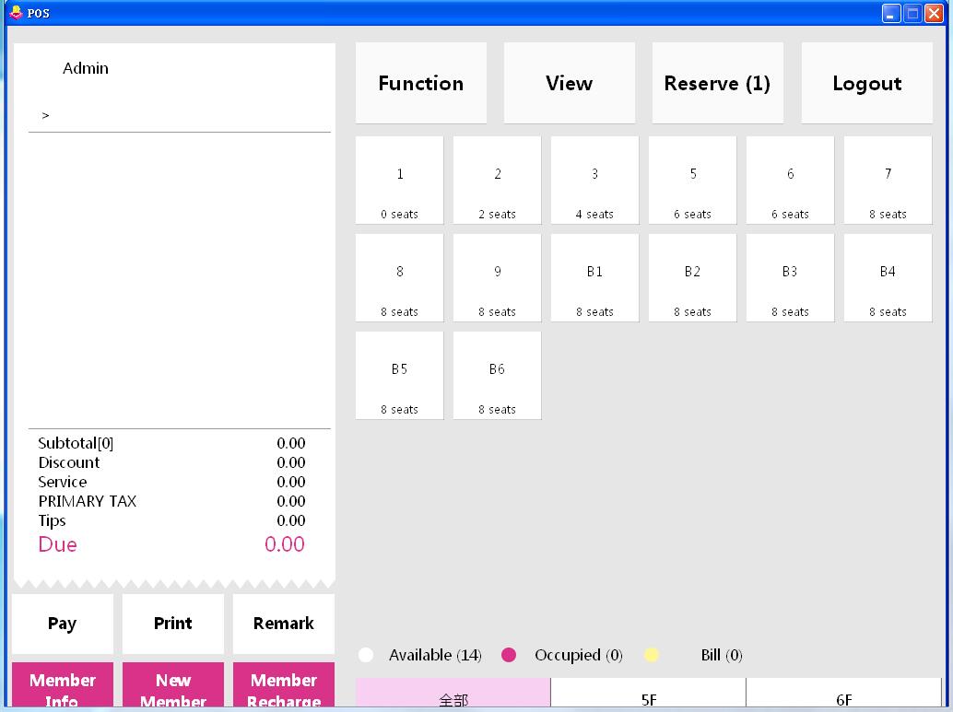Click the Pay button
Viewport: 953px width, 712px height.
click(x=63, y=624)
